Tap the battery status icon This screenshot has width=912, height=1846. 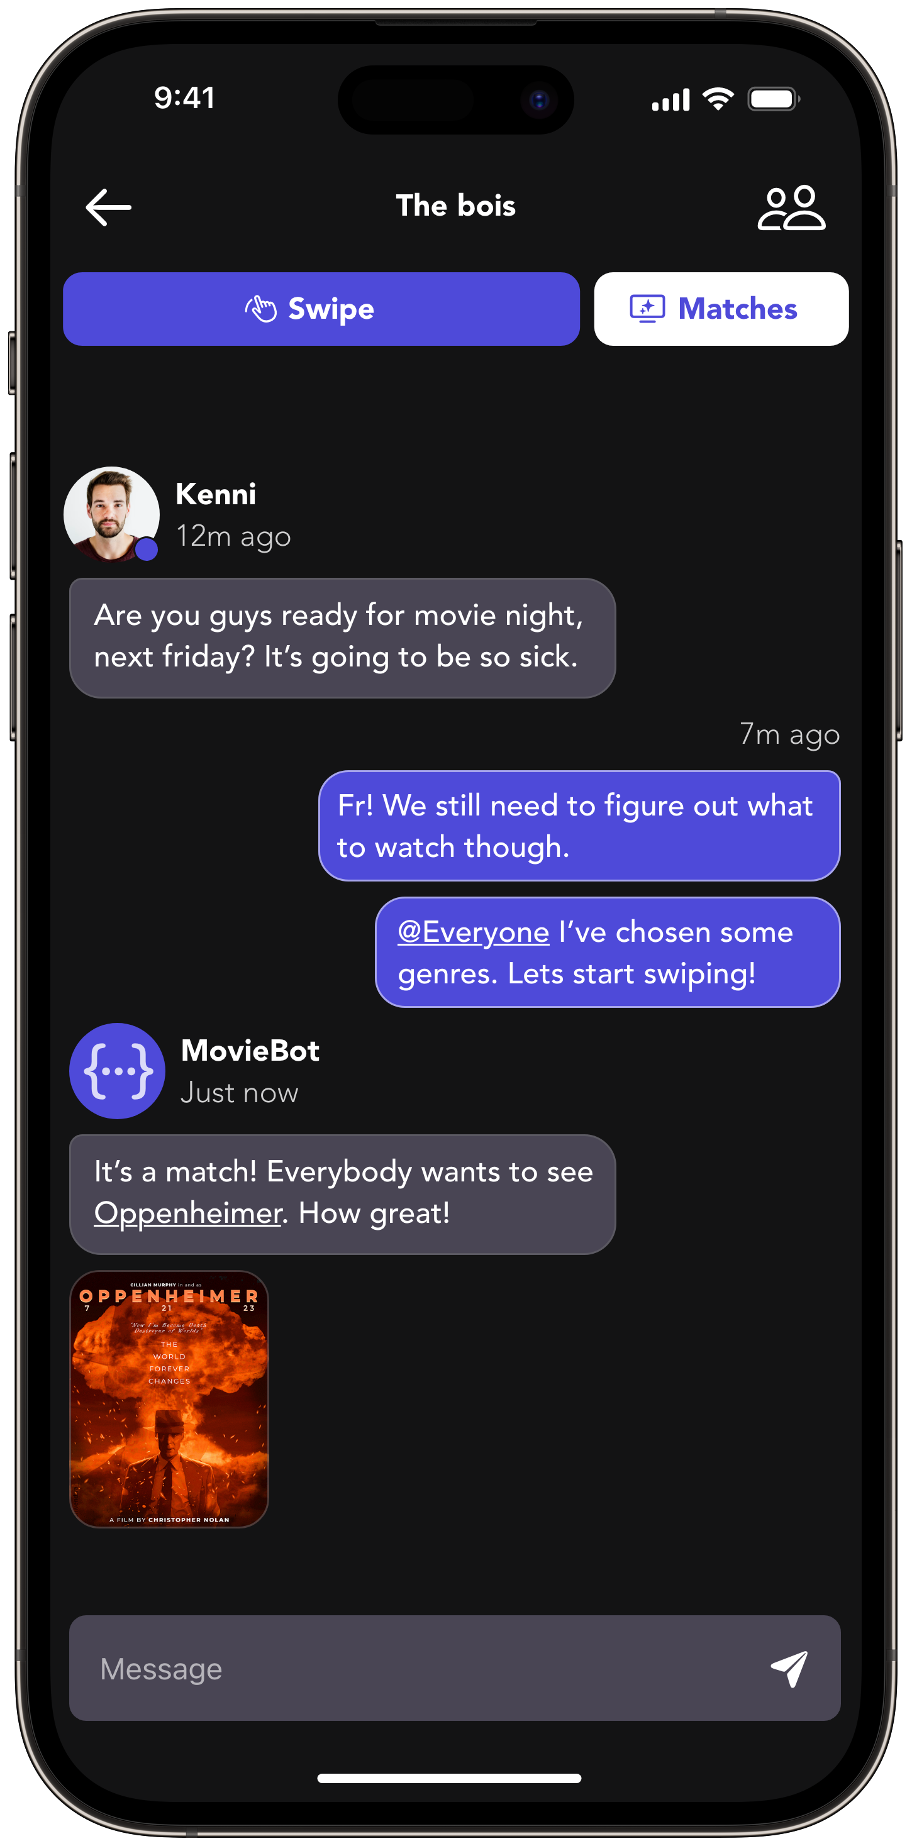pos(773,99)
